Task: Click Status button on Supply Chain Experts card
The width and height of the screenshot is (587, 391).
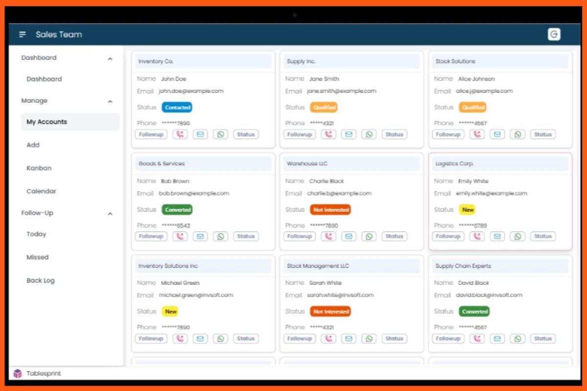Action: point(543,339)
